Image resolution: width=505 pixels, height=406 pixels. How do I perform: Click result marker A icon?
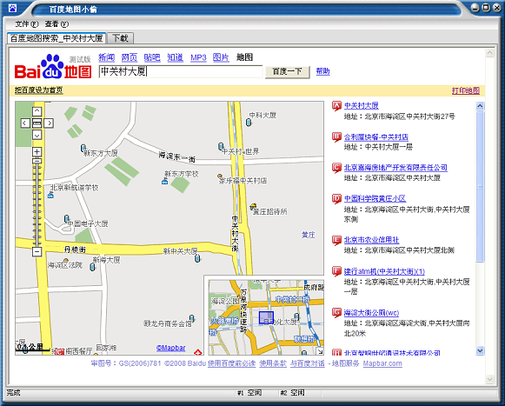336,106
